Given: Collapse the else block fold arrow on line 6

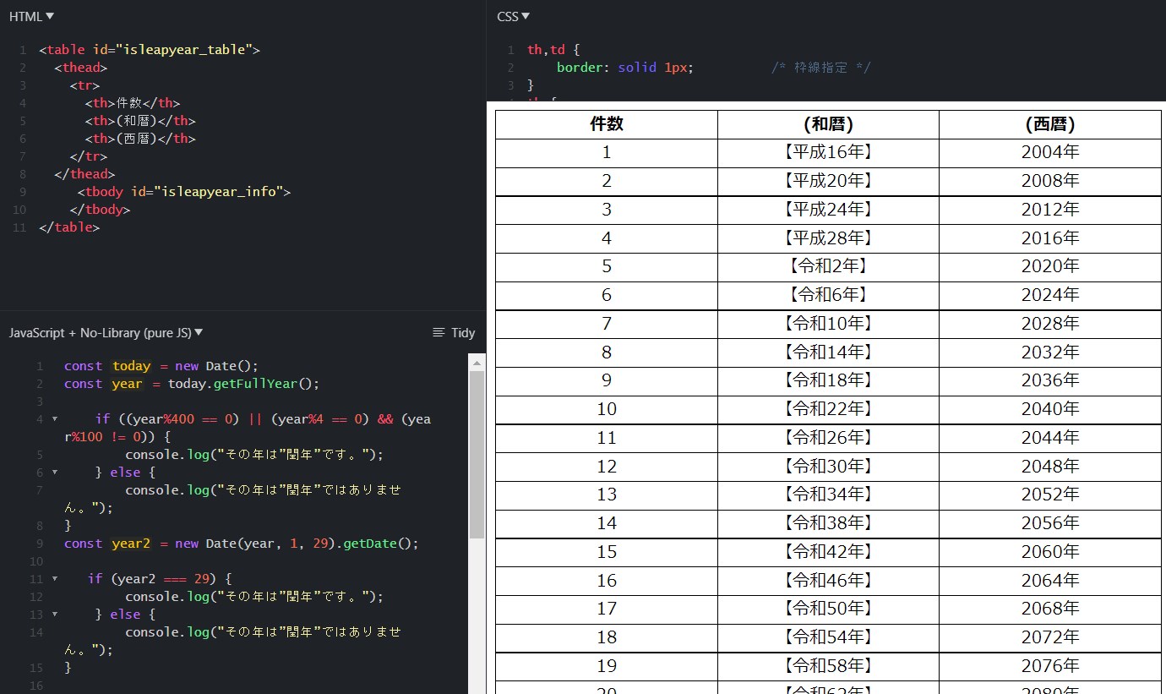Looking at the screenshot, I should pyautogui.click(x=53, y=473).
